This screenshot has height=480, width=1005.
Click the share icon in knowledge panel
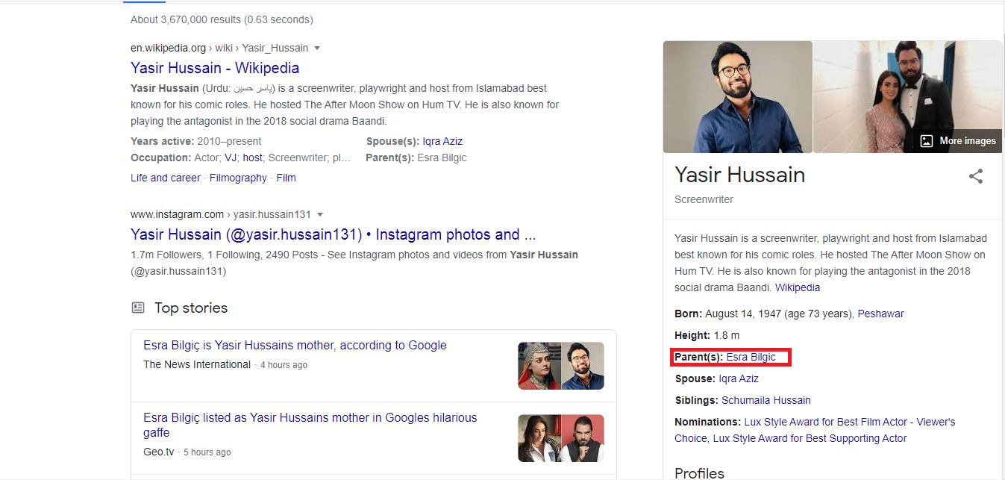click(x=975, y=176)
